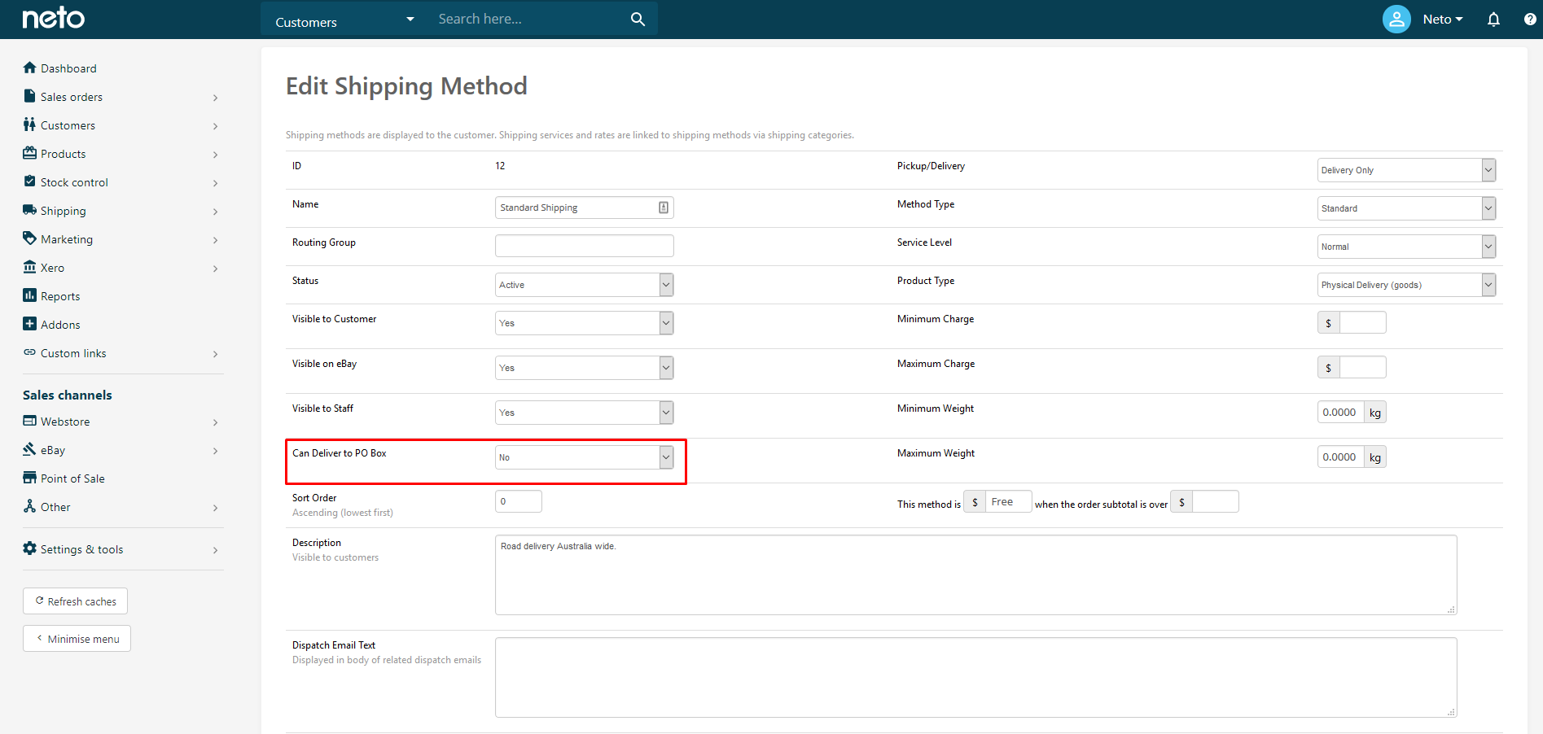Viewport: 1543px width, 734px height.
Task: Open the Visible to Staff dropdown
Action: coord(584,413)
